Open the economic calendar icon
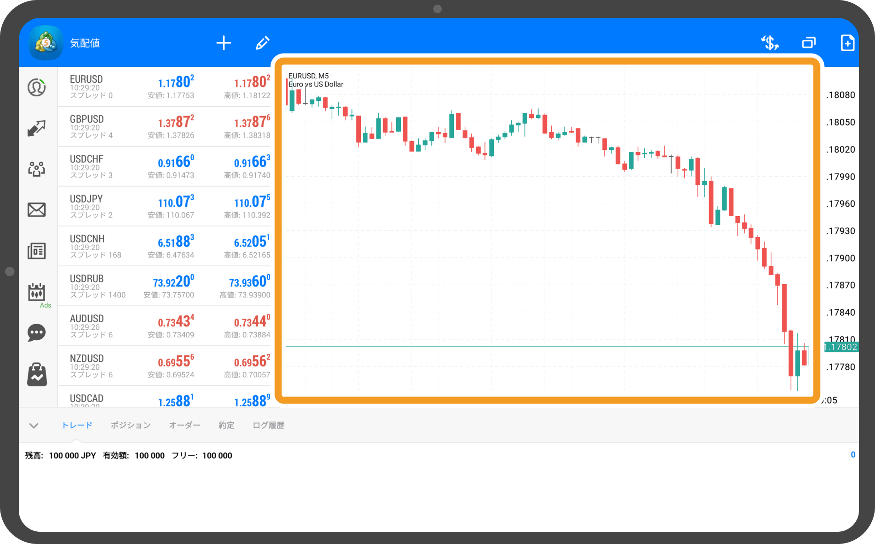 click(x=37, y=292)
